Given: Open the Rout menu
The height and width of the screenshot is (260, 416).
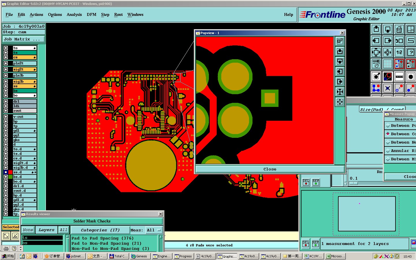Looking at the screenshot, I should click(x=118, y=15).
